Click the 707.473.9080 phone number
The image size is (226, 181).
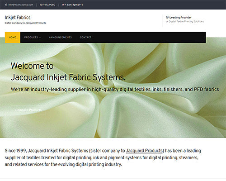pyautogui.click(x=47, y=5)
